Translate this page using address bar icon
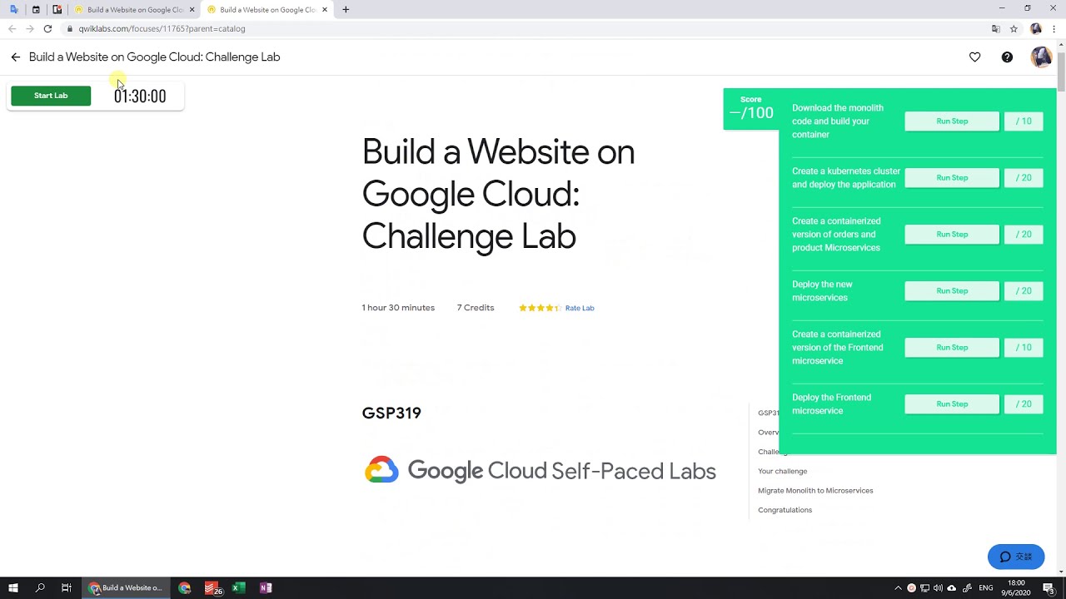Image resolution: width=1066 pixels, height=599 pixels. pyautogui.click(x=996, y=28)
